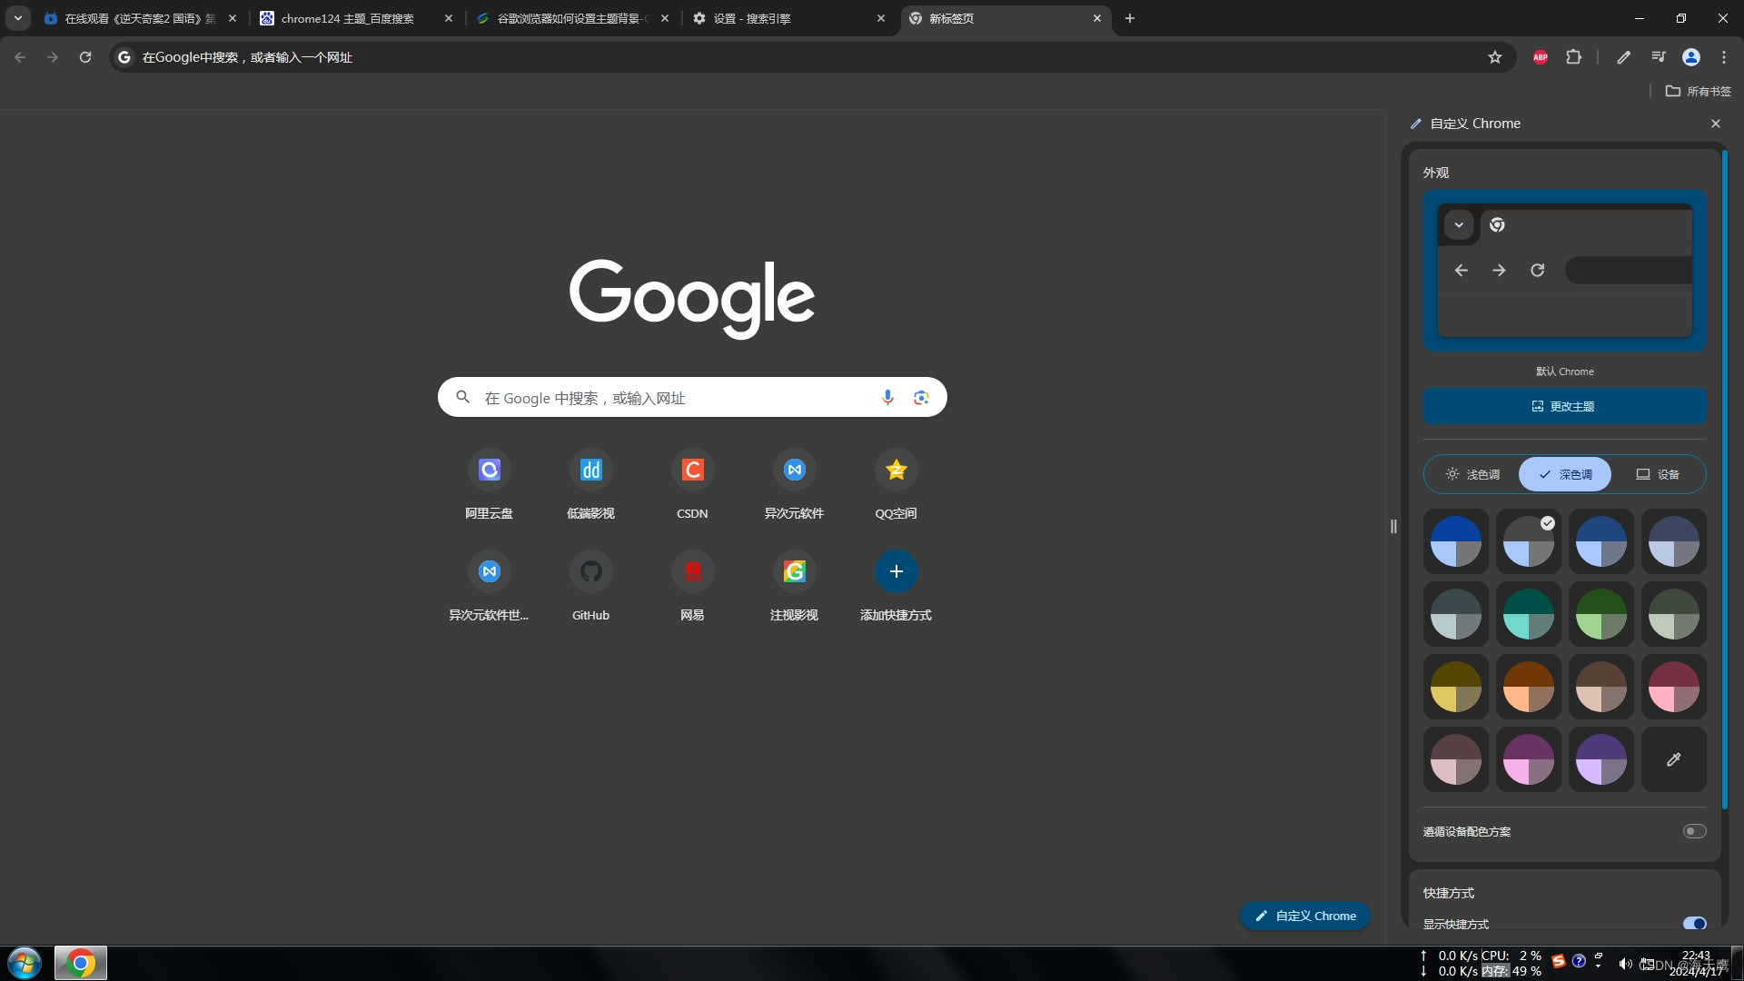Open the 添加快捷方式 new shortcut
The width and height of the screenshot is (1744, 981).
click(896, 571)
